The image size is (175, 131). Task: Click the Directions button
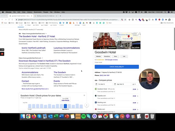107,56
